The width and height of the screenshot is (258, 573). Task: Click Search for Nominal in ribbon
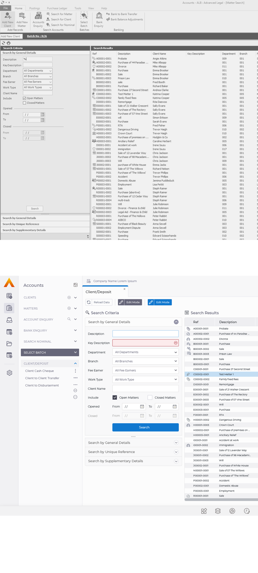[x=61, y=25]
